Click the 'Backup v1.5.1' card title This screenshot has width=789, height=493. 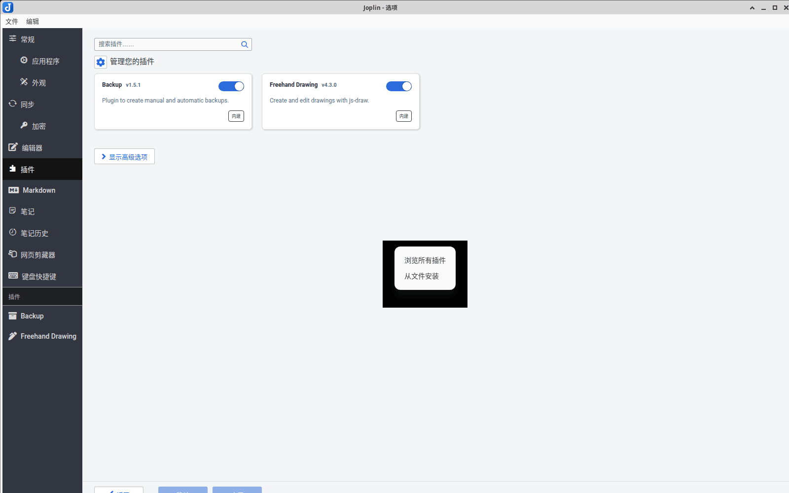(121, 85)
